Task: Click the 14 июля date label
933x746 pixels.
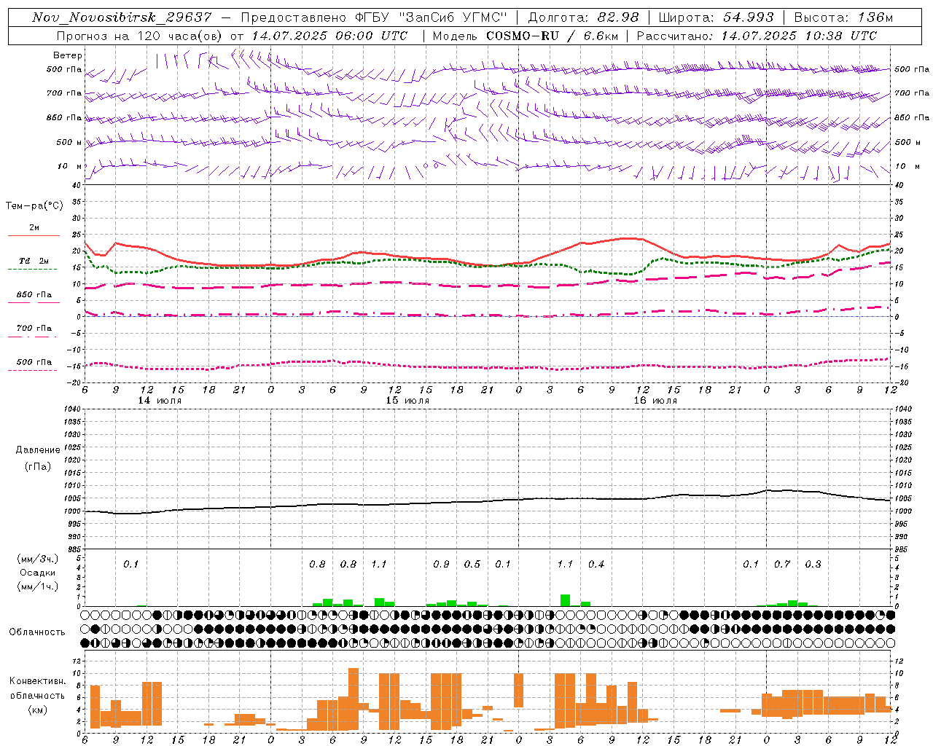Action: pyautogui.click(x=160, y=401)
